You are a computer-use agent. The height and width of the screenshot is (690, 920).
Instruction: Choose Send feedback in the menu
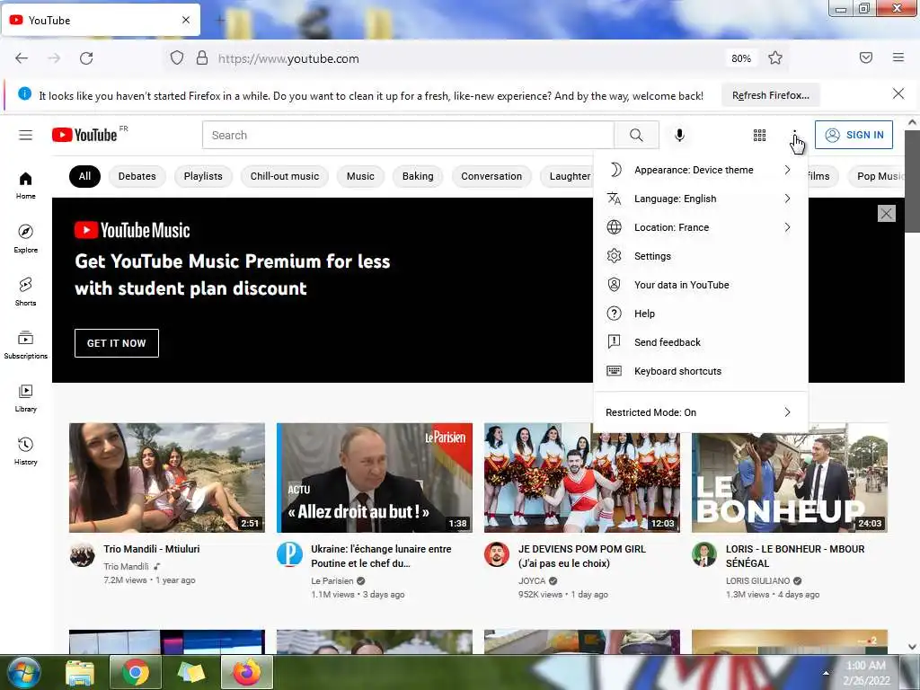tap(701, 342)
